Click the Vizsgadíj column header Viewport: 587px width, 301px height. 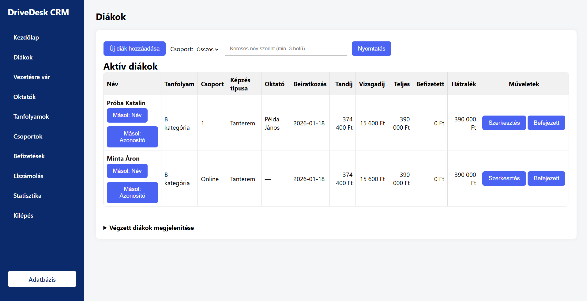click(372, 84)
